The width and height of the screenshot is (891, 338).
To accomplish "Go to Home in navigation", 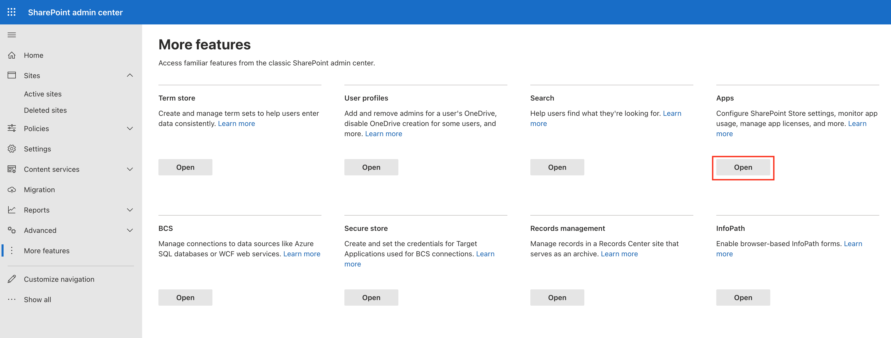I will [x=34, y=55].
